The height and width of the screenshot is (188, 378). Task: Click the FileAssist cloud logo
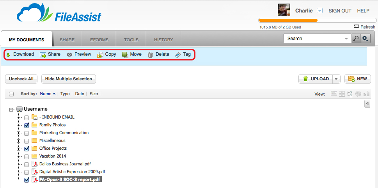[59, 13]
